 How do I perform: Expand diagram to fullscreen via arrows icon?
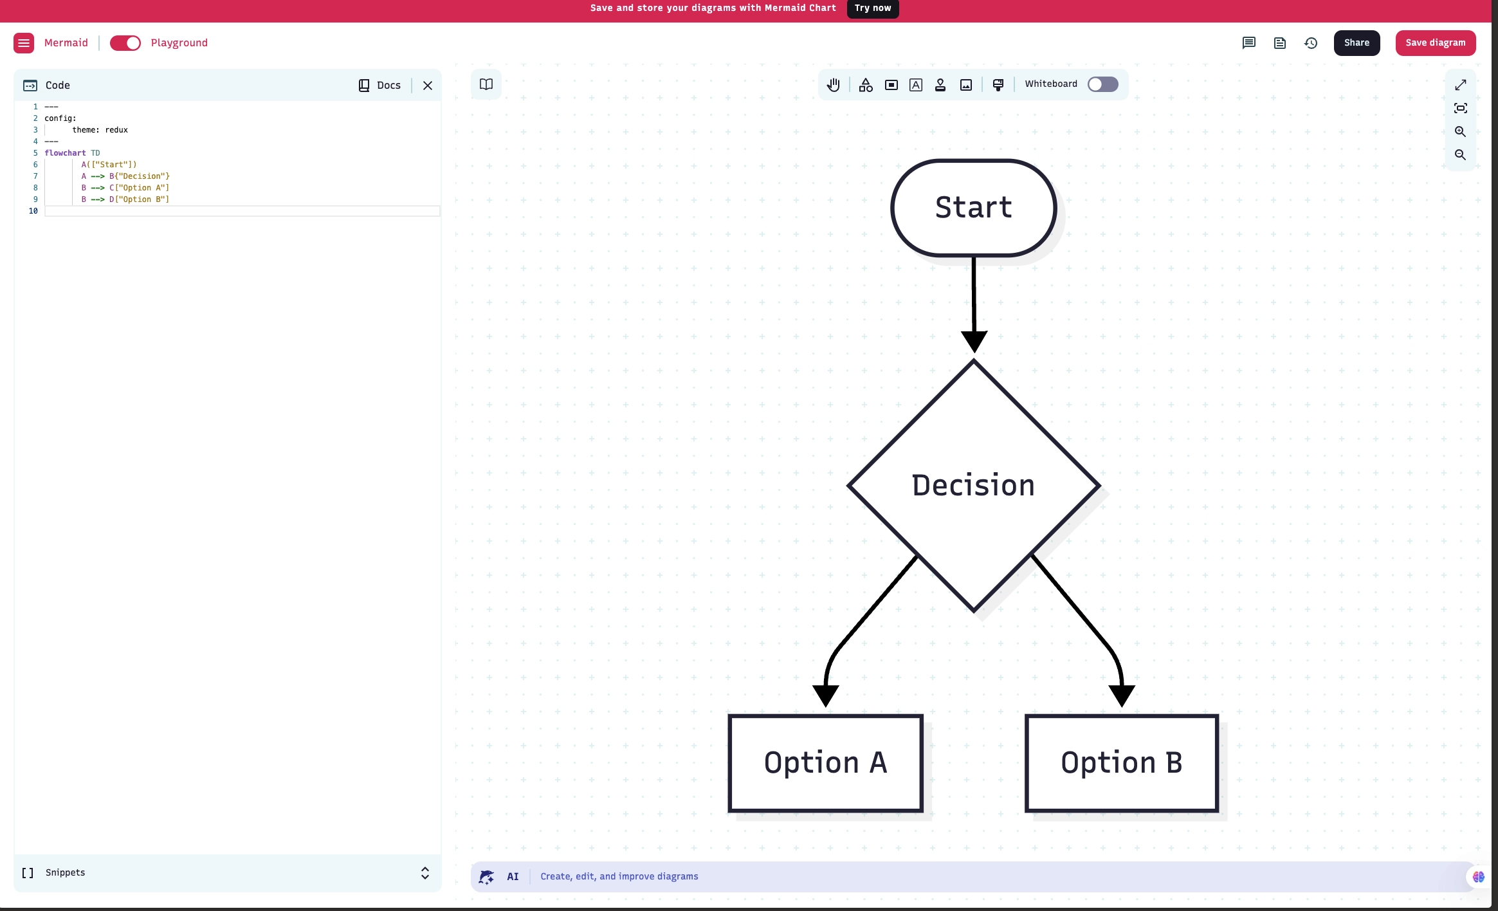(1461, 85)
